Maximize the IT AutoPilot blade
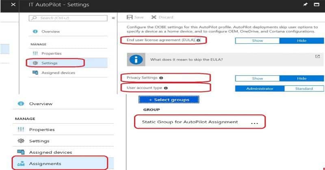 [x=316, y=4]
